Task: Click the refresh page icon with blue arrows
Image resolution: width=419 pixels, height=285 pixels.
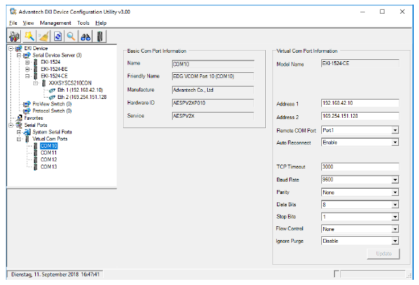Action: point(58,36)
